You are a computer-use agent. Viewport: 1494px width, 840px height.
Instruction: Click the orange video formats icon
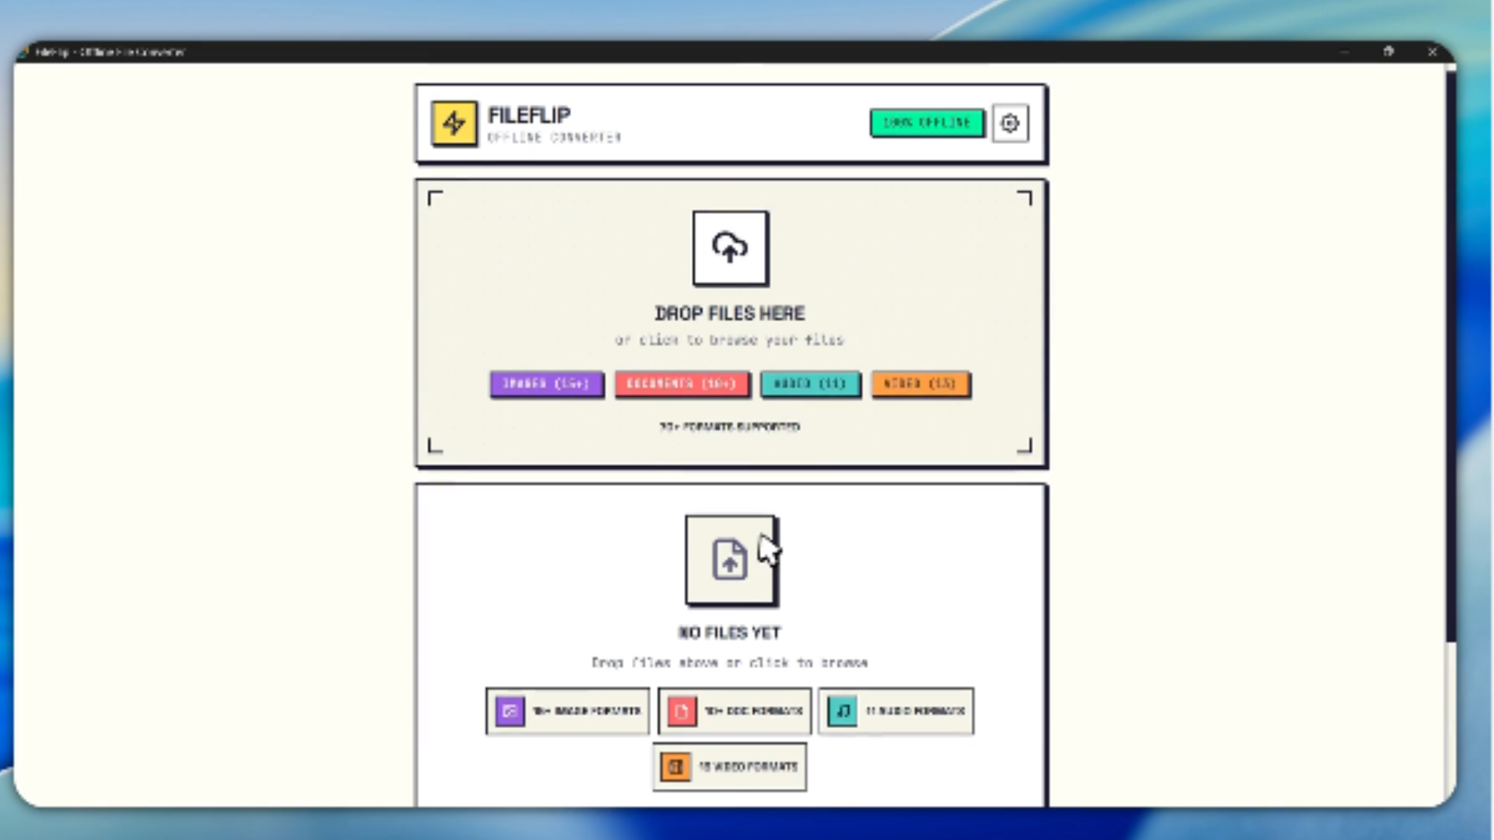coord(675,766)
